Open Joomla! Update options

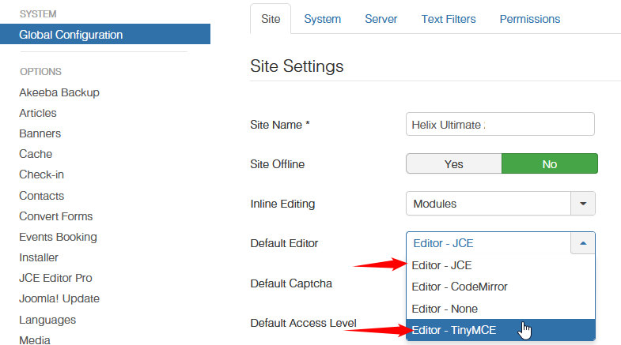pyautogui.click(x=59, y=298)
